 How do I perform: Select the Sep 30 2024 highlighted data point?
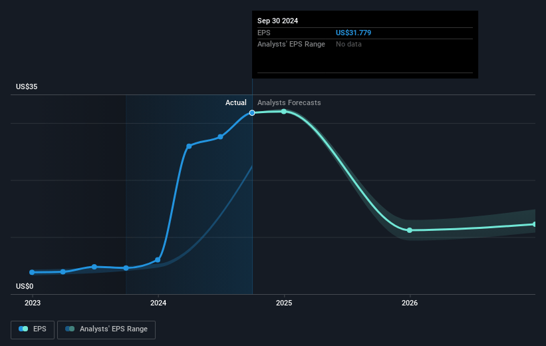click(252, 113)
